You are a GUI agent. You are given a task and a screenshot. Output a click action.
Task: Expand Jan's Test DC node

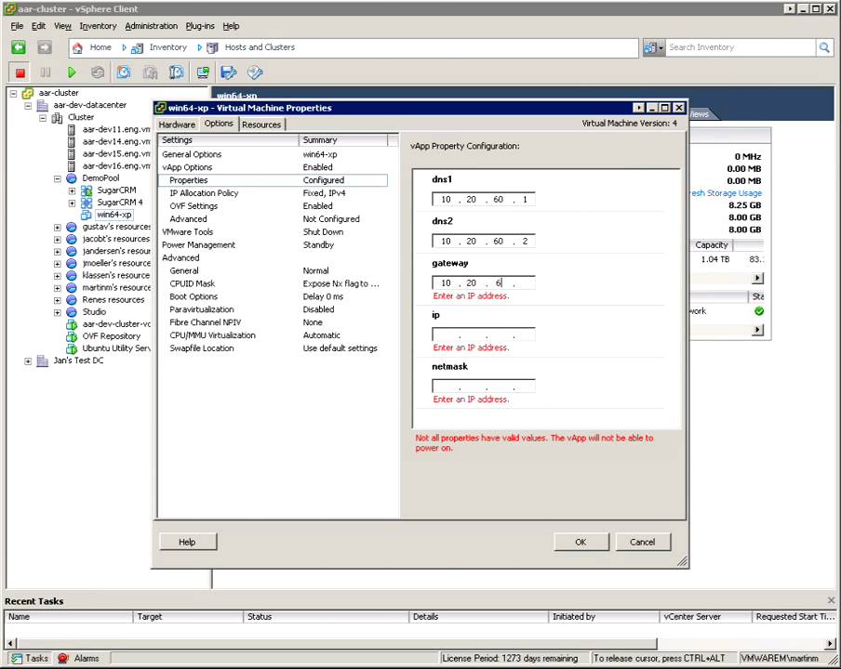coord(28,361)
